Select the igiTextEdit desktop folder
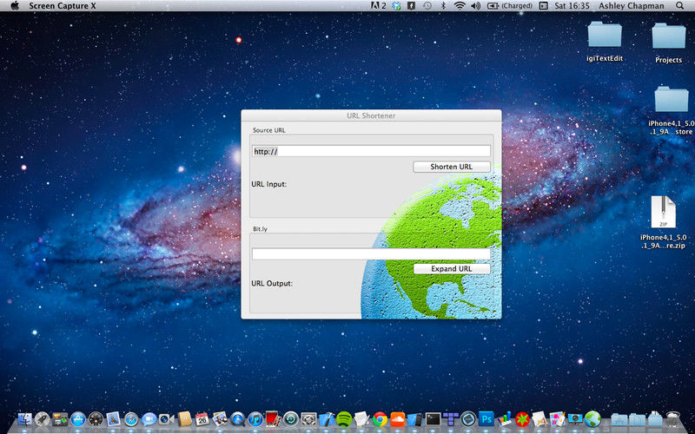The width and height of the screenshot is (695, 434). [x=605, y=41]
